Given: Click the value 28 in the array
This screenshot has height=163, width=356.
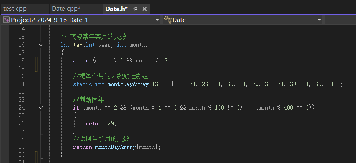Looking at the screenshot, I should click(205, 84).
